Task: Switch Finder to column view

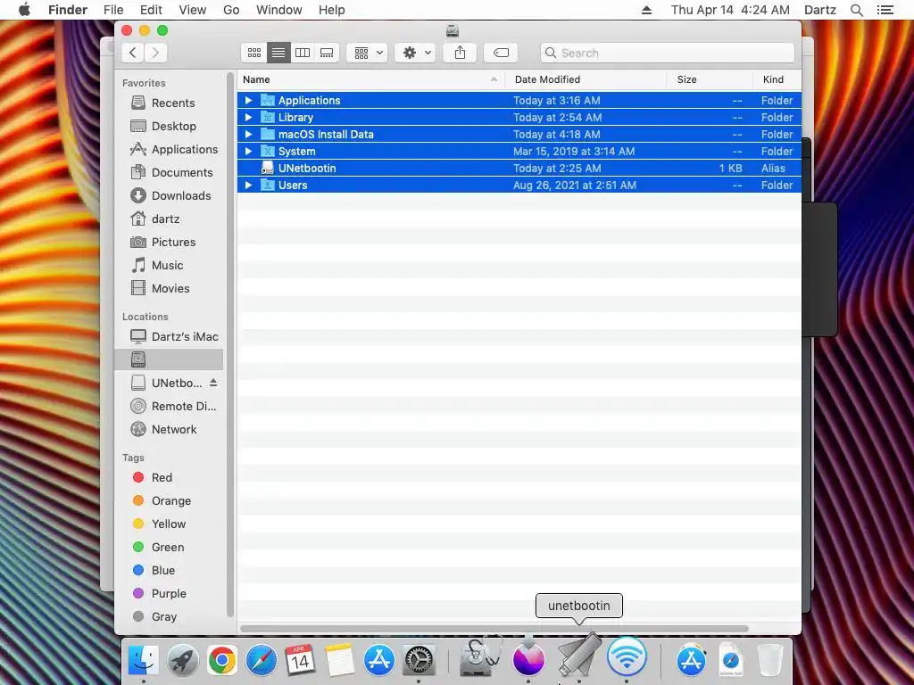Action: pos(303,53)
